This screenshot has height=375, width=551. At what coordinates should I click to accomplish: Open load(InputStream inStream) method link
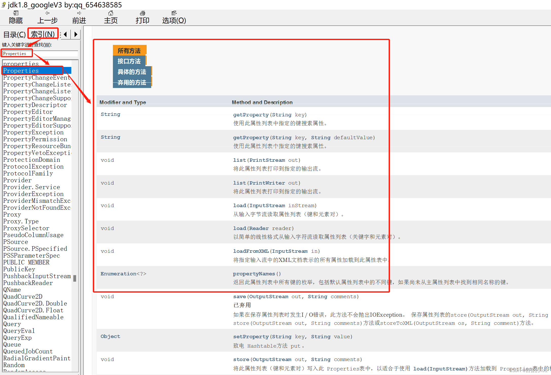pos(239,206)
